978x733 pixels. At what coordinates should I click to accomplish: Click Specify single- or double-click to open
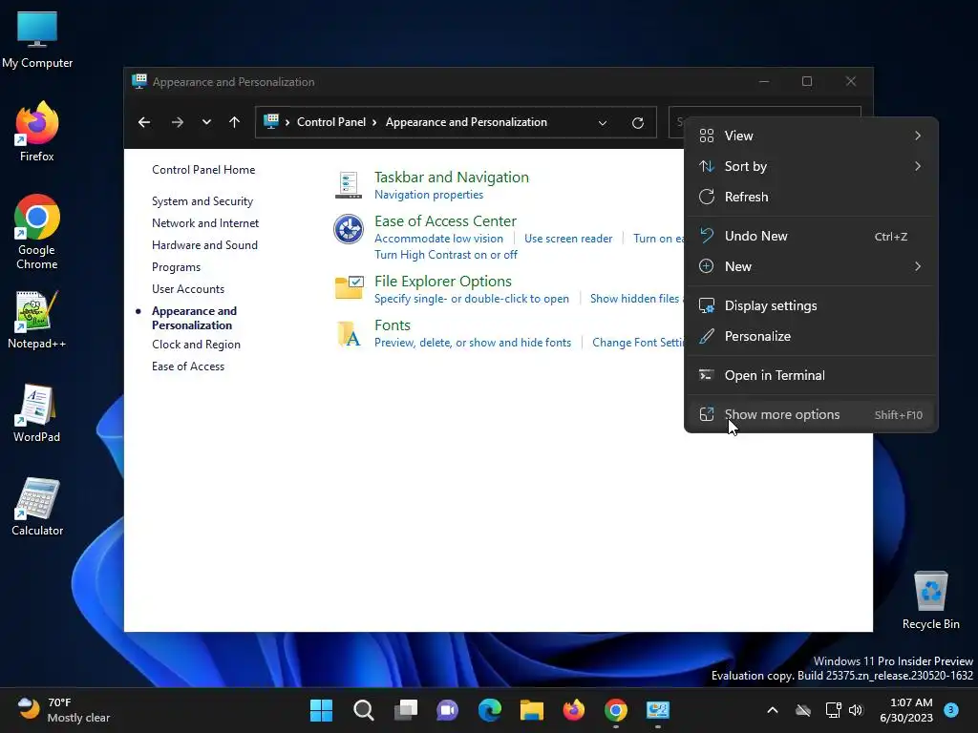(472, 299)
